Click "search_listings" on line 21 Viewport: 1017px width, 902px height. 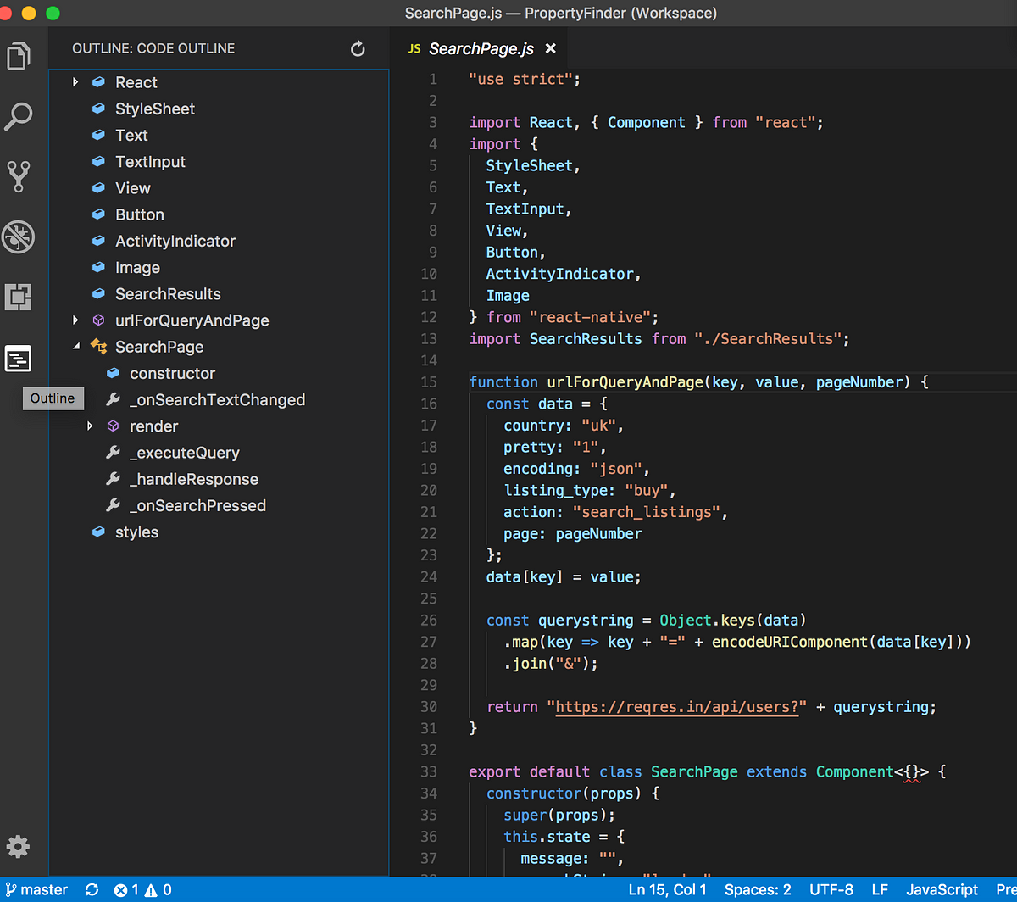pyautogui.click(x=647, y=512)
